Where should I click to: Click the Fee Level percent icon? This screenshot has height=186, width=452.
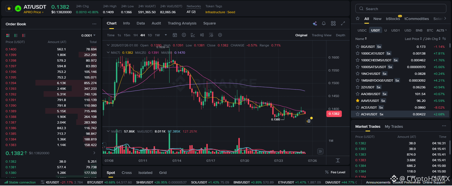tap(327, 172)
